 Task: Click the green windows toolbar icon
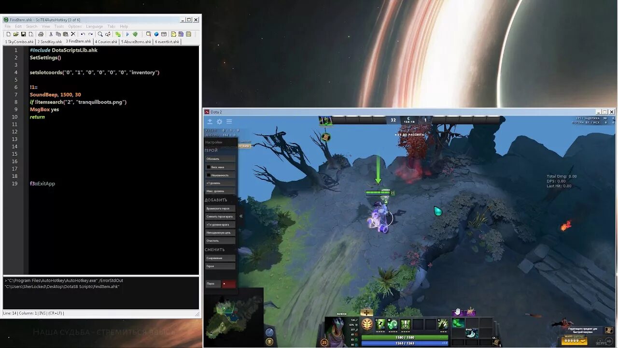(118, 34)
